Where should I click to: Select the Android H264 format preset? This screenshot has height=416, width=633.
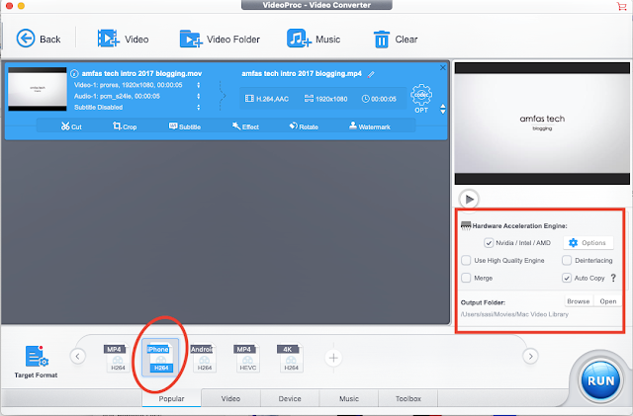point(204,358)
